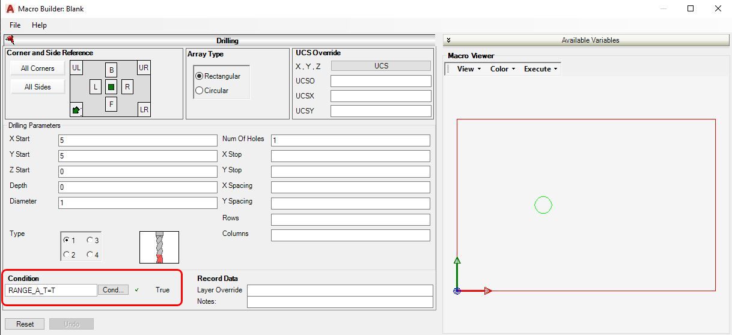
Task: Select the Circular array type
Action: [x=200, y=91]
